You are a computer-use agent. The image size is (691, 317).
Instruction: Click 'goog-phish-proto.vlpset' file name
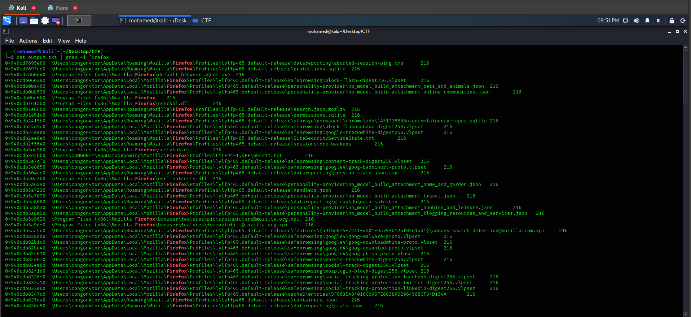click(x=382, y=254)
